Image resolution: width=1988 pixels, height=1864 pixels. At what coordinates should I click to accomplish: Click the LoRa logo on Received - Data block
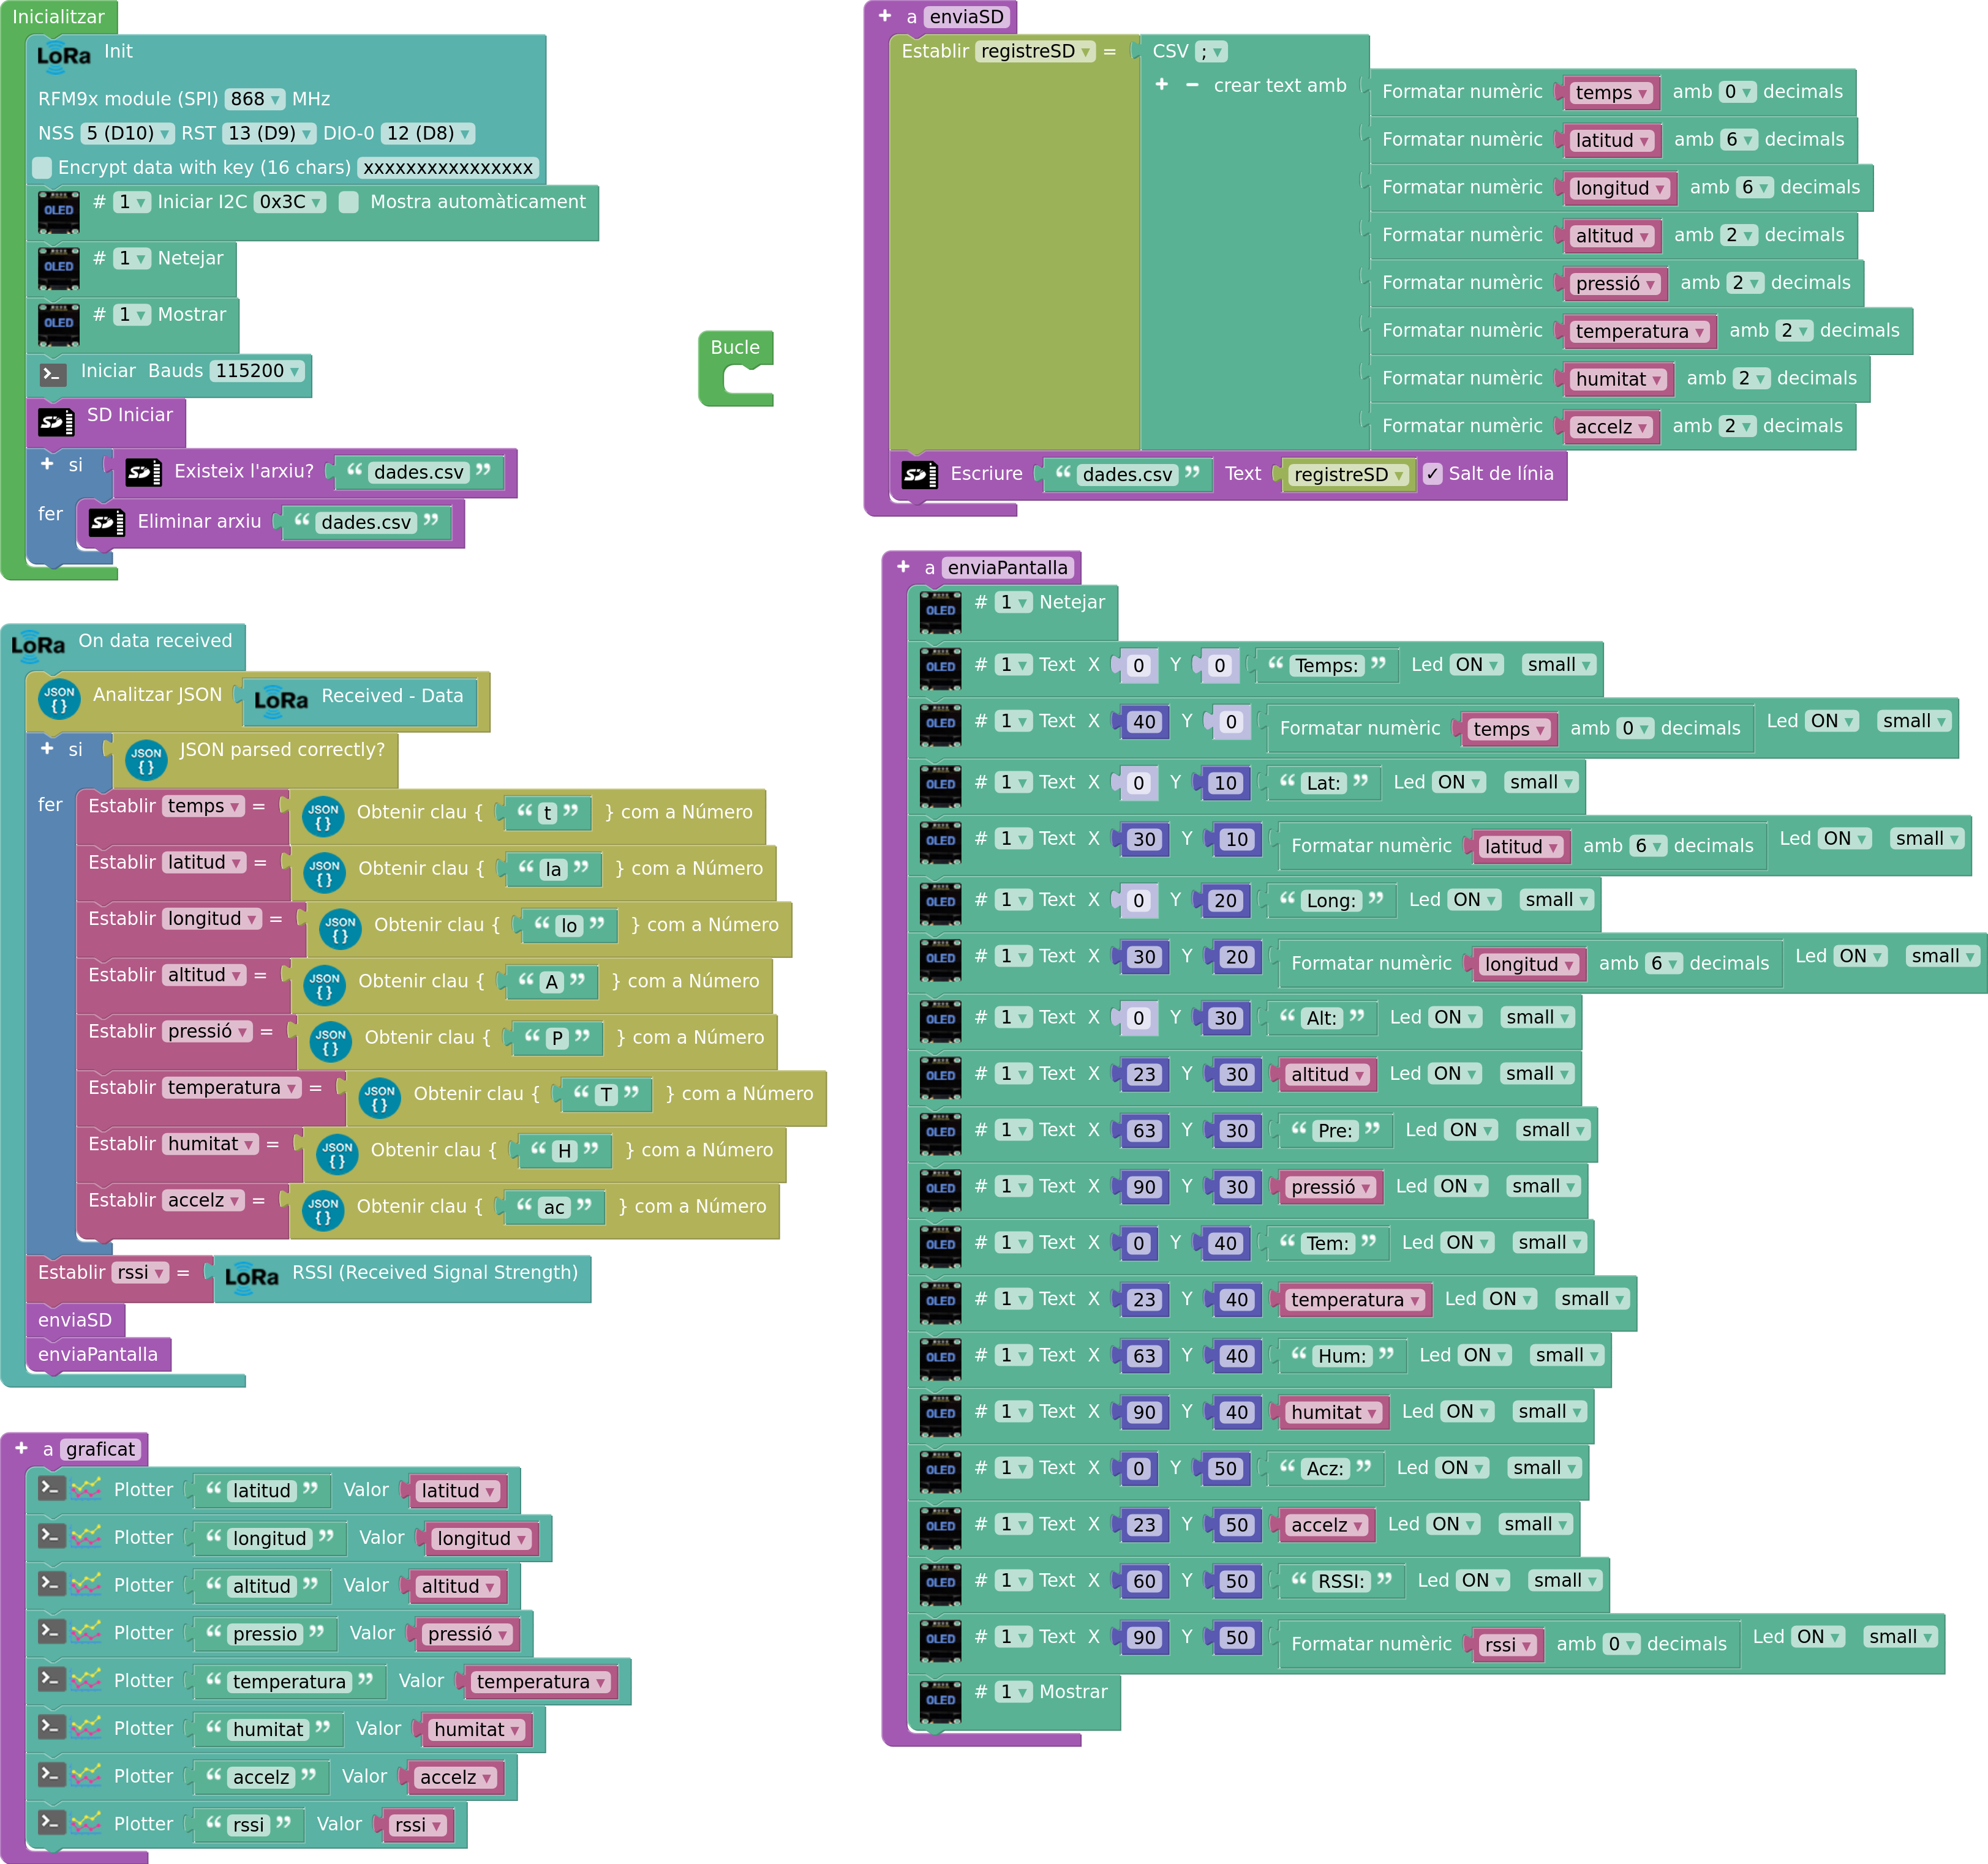[x=281, y=700]
